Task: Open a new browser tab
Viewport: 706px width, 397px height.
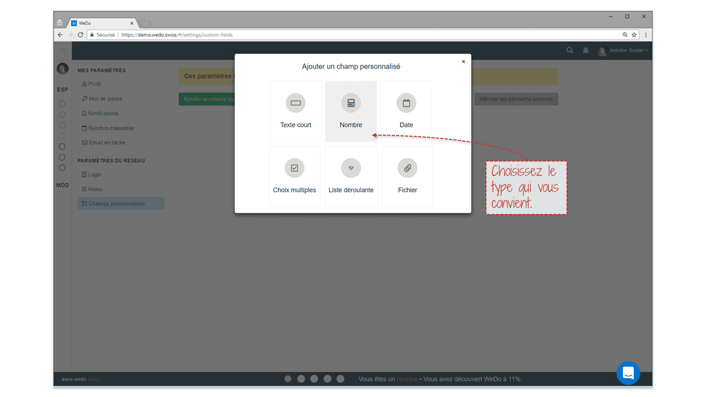Action: pyautogui.click(x=145, y=24)
